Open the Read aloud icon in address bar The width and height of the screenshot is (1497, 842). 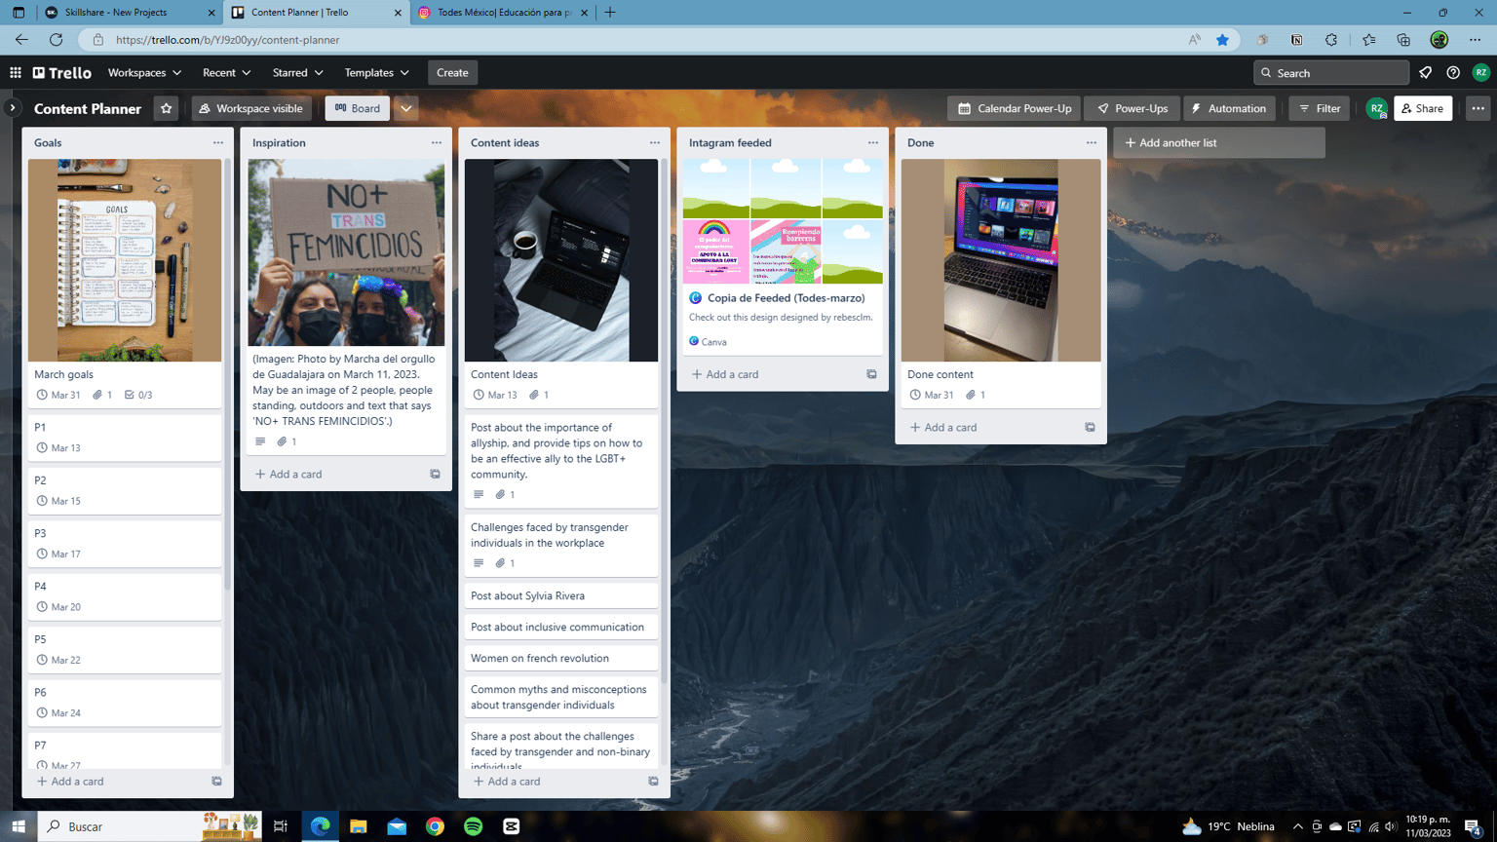(x=1194, y=40)
